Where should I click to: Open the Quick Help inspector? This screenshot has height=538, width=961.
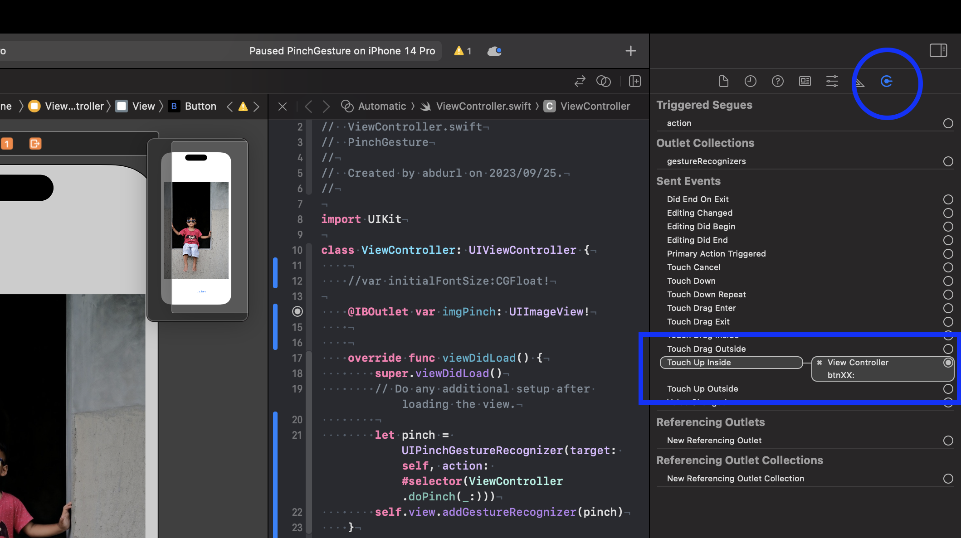[x=778, y=81]
